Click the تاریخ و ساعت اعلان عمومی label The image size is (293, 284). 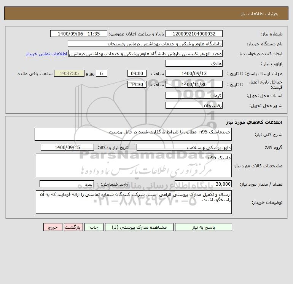click(137, 34)
